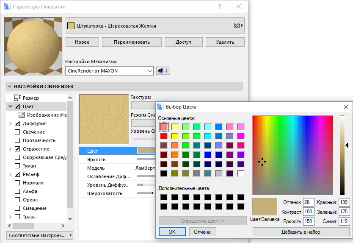
Task: Click the Удалить button
Action: (x=225, y=42)
